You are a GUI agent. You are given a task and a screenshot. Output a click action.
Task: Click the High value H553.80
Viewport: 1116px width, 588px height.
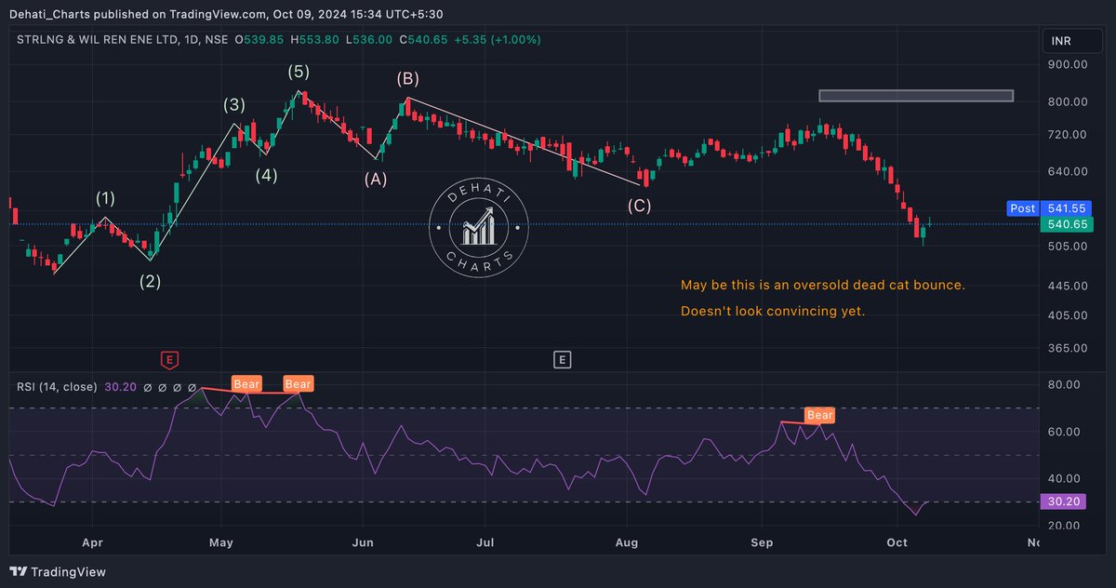coord(314,40)
